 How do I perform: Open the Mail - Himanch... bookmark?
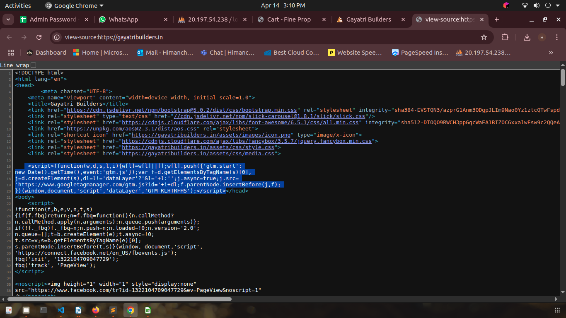(164, 53)
